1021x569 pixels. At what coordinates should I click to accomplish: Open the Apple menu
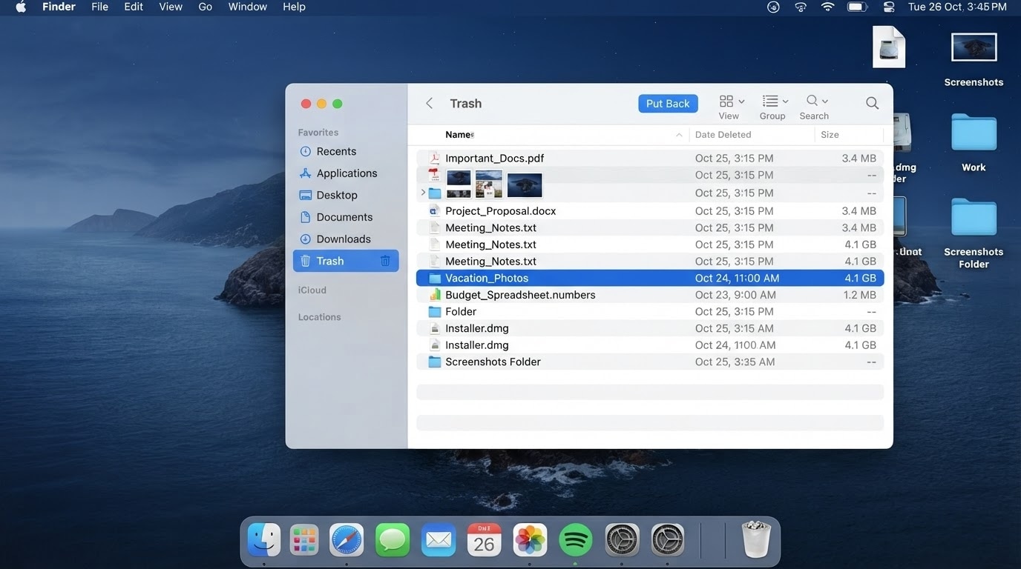21,7
